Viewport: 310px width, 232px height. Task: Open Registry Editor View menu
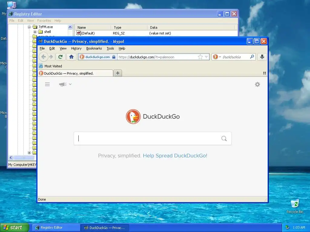(30, 21)
